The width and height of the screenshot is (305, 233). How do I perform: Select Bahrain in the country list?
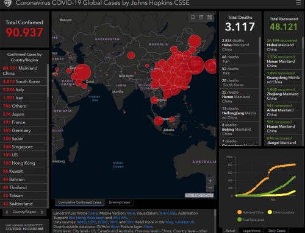tap(24, 179)
